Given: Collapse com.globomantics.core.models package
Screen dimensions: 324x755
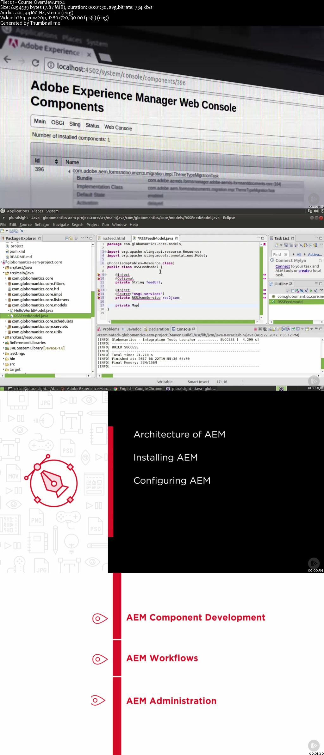Looking at the screenshot, I should (6, 305).
